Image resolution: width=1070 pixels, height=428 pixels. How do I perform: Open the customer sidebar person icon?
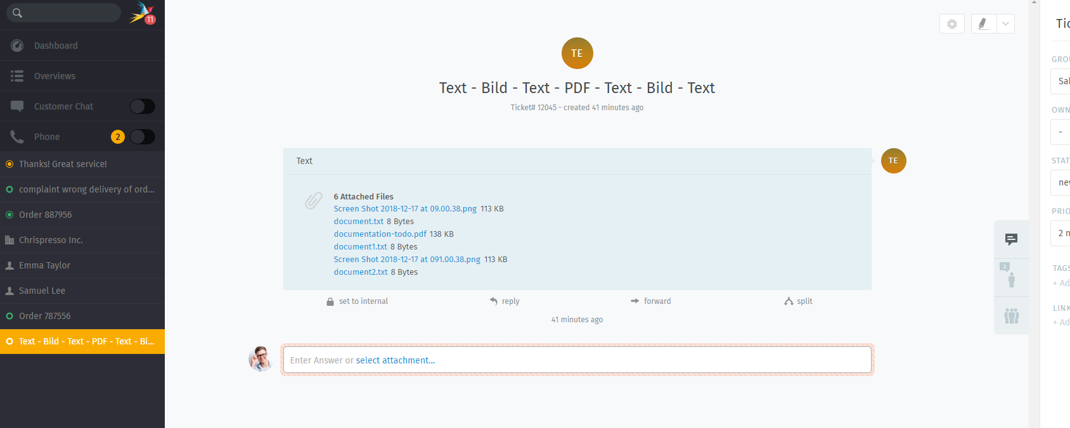tap(1012, 276)
